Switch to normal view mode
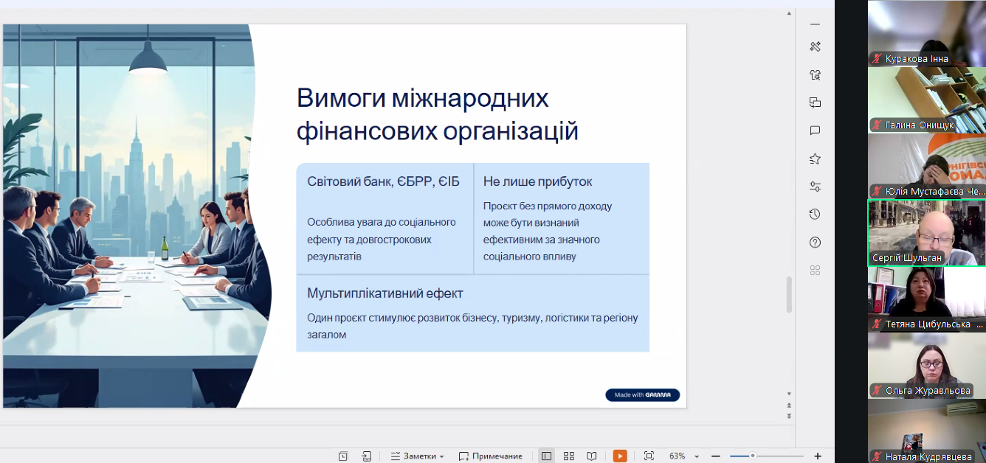 coord(546,456)
